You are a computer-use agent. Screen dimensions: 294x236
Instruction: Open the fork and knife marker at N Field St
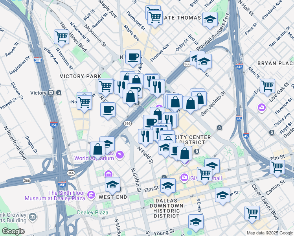point(146,136)
